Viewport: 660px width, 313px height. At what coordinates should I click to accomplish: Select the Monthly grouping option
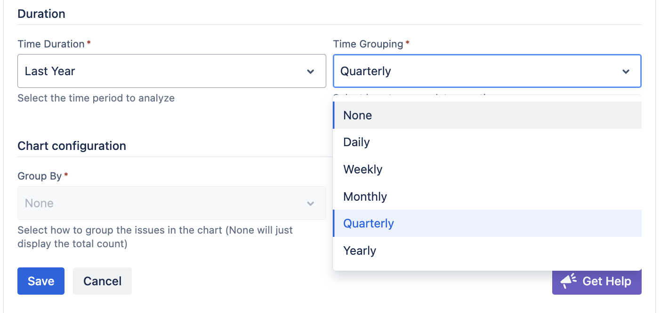click(x=365, y=196)
